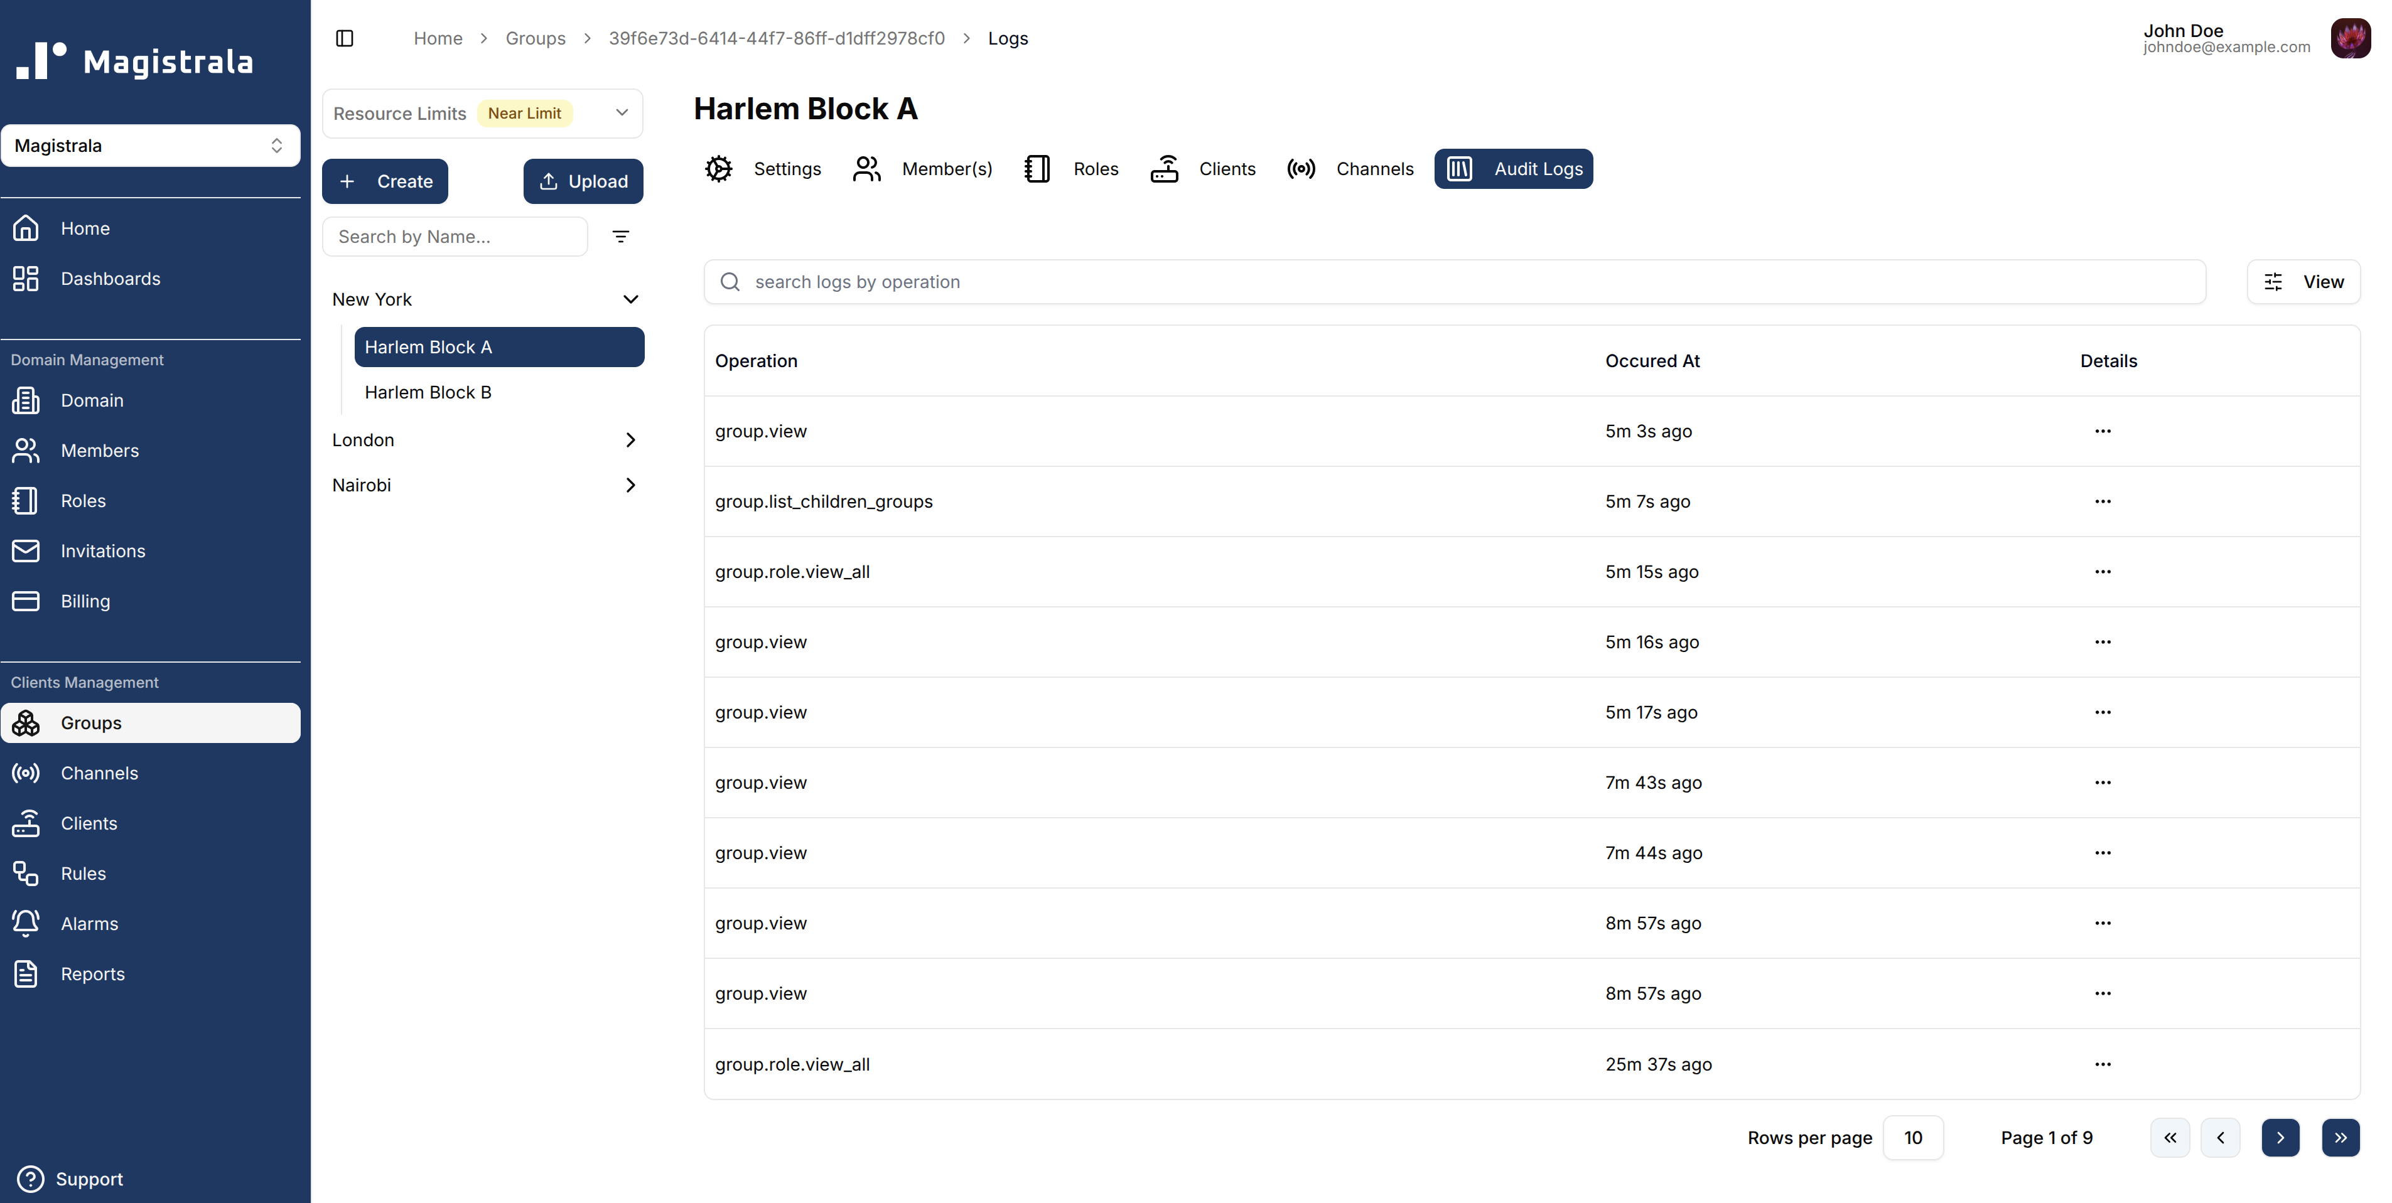
Task: Click the Upload button
Action: 583,181
